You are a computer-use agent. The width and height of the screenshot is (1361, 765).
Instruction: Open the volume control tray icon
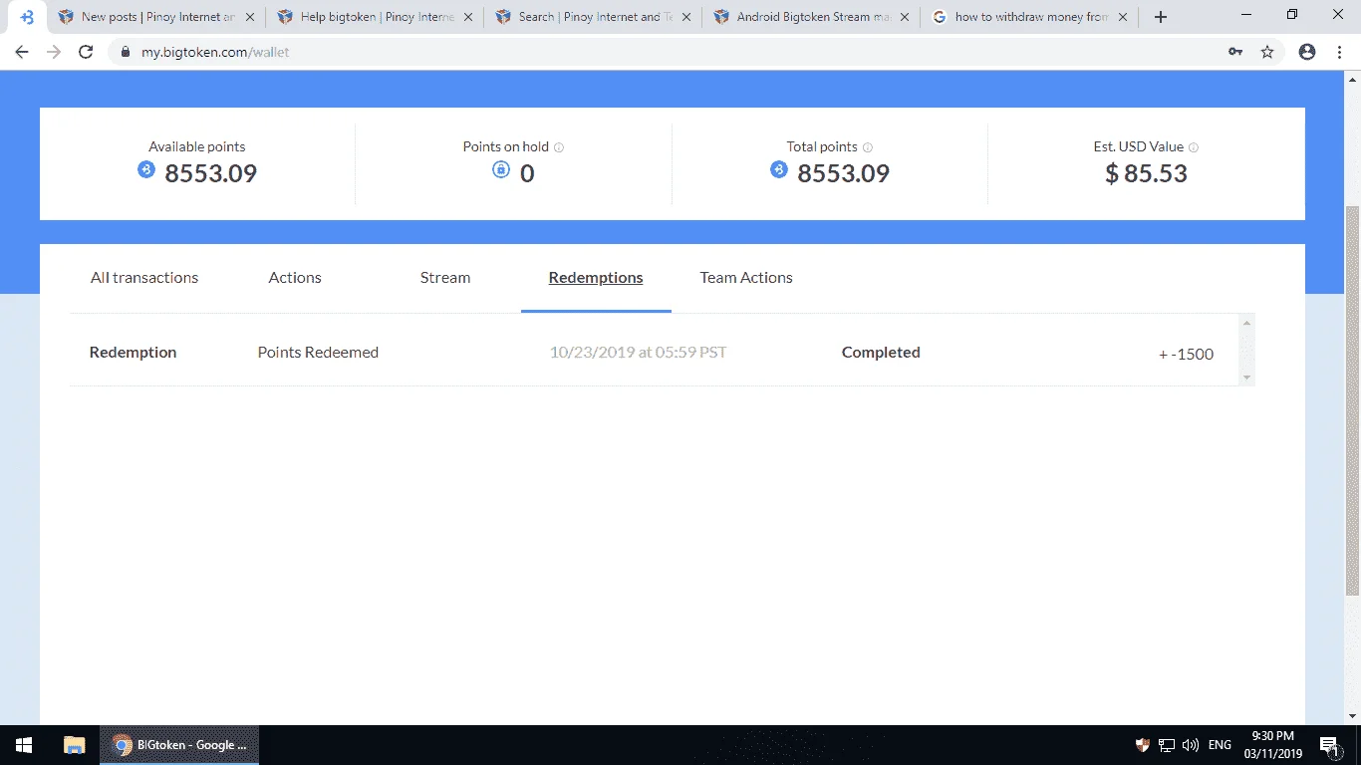(x=1191, y=745)
